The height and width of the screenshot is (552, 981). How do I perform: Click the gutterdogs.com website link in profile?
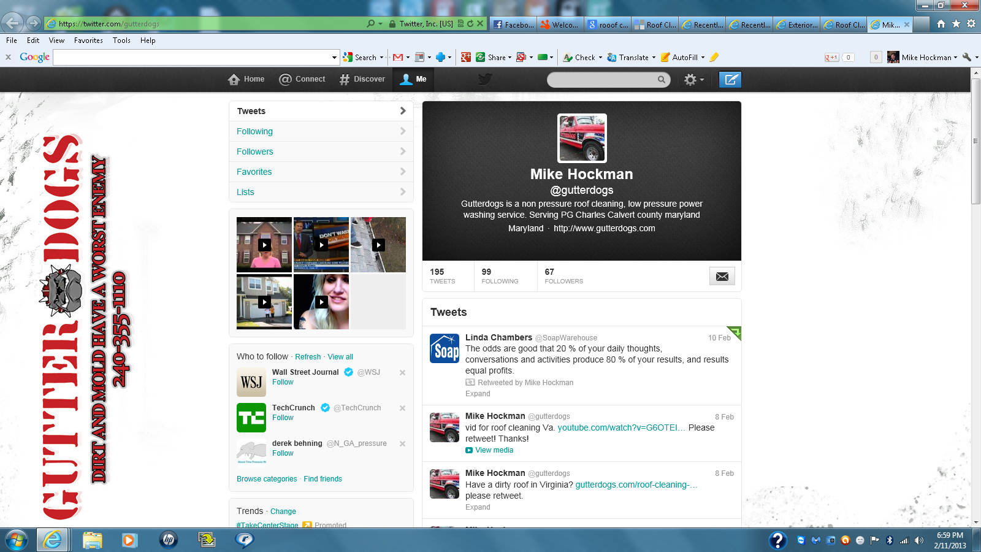[x=604, y=228]
